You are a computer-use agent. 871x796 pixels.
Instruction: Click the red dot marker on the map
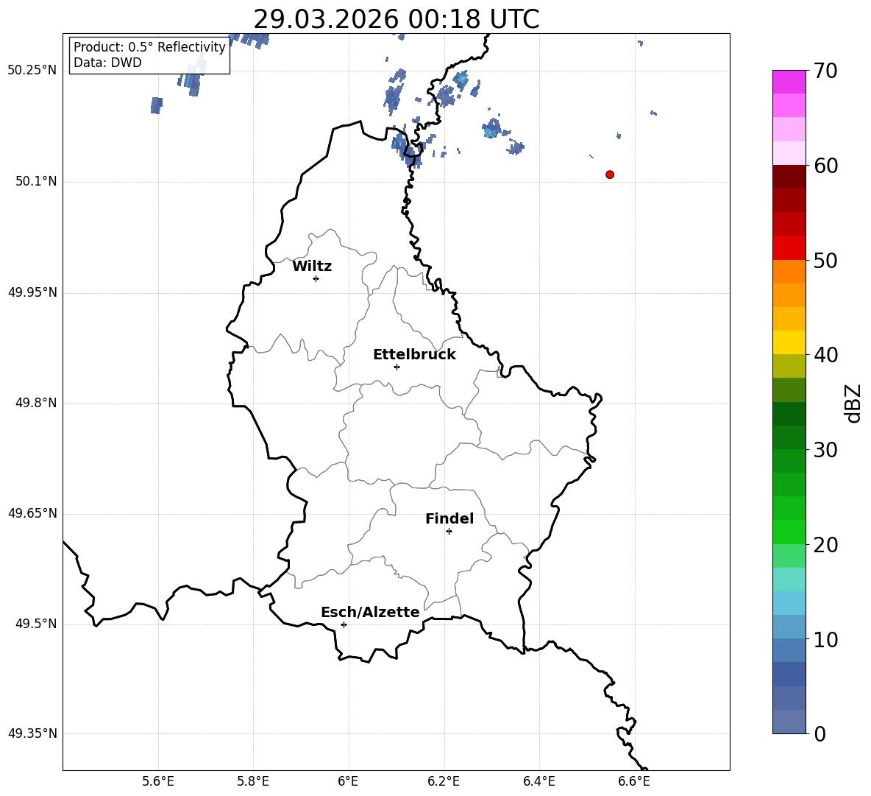click(610, 175)
